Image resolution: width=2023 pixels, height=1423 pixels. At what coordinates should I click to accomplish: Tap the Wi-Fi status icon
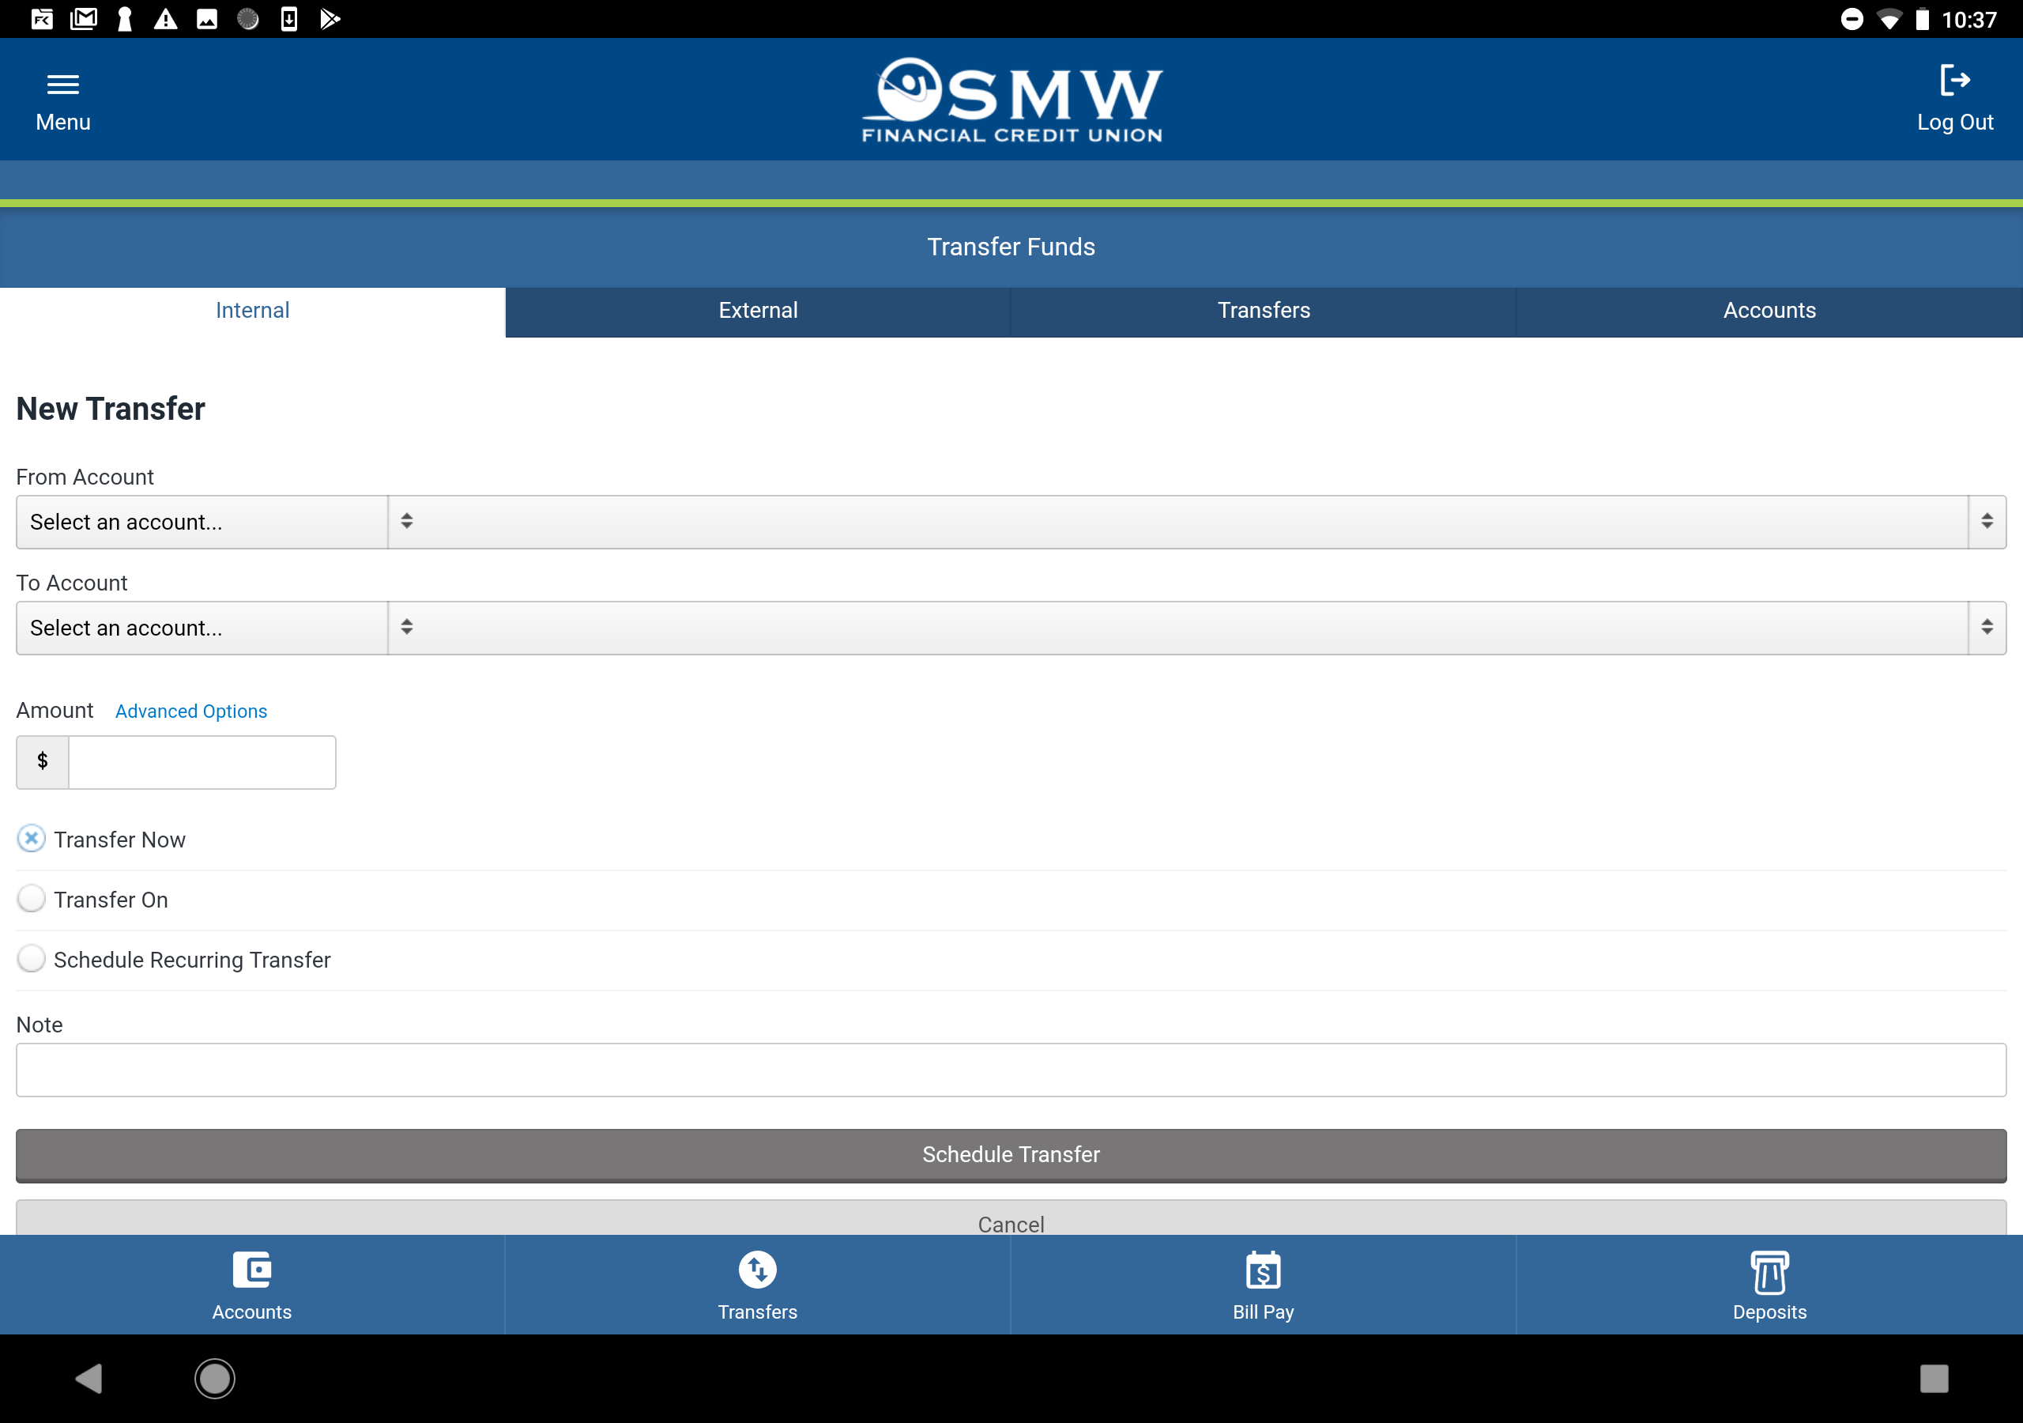coord(1889,20)
